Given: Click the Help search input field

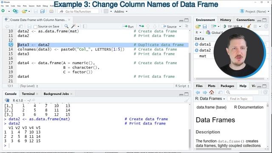Looking at the screenshot, I should tap(242, 92).
